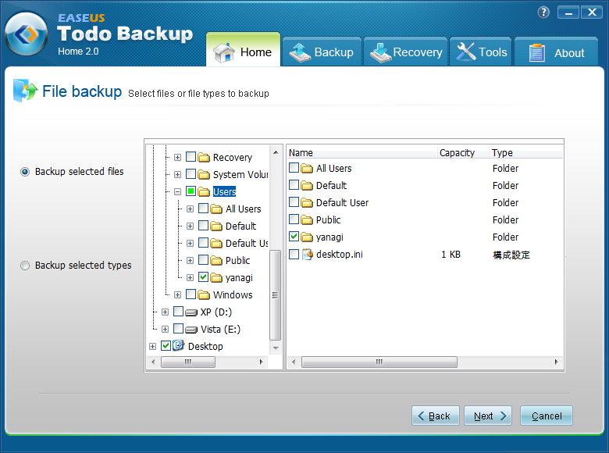Click the All Users folder icon in tree
The image size is (609, 453).
click(216, 209)
